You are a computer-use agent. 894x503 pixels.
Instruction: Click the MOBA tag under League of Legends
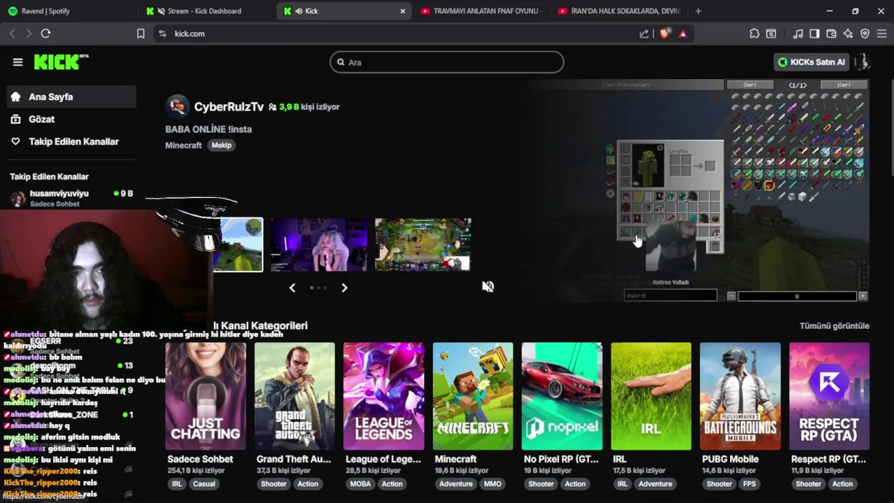click(x=360, y=484)
